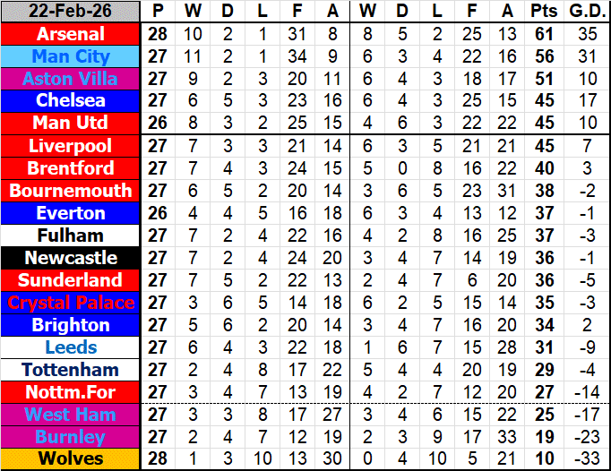Click the West Ham team name

pyautogui.click(x=71, y=415)
